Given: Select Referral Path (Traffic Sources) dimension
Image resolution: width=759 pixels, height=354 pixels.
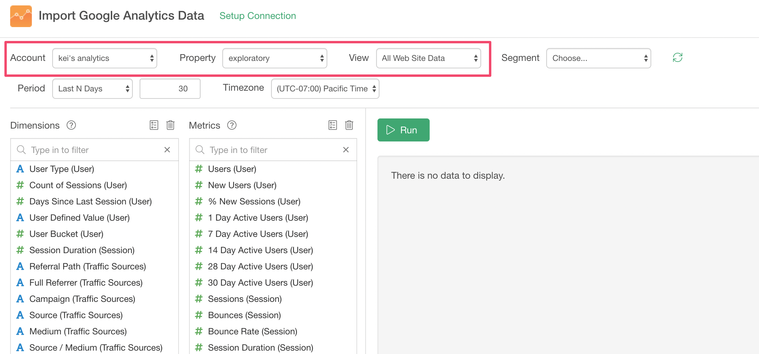Looking at the screenshot, I should 95,266.
